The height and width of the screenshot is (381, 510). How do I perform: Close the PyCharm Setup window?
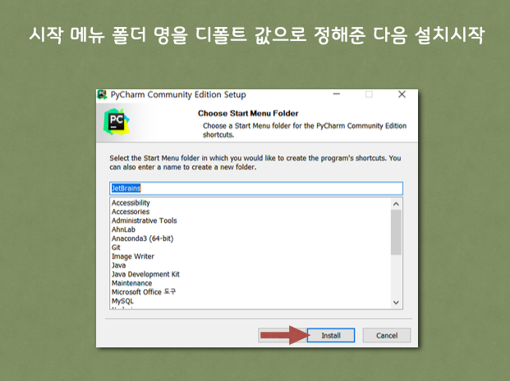click(x=402, y=94)
